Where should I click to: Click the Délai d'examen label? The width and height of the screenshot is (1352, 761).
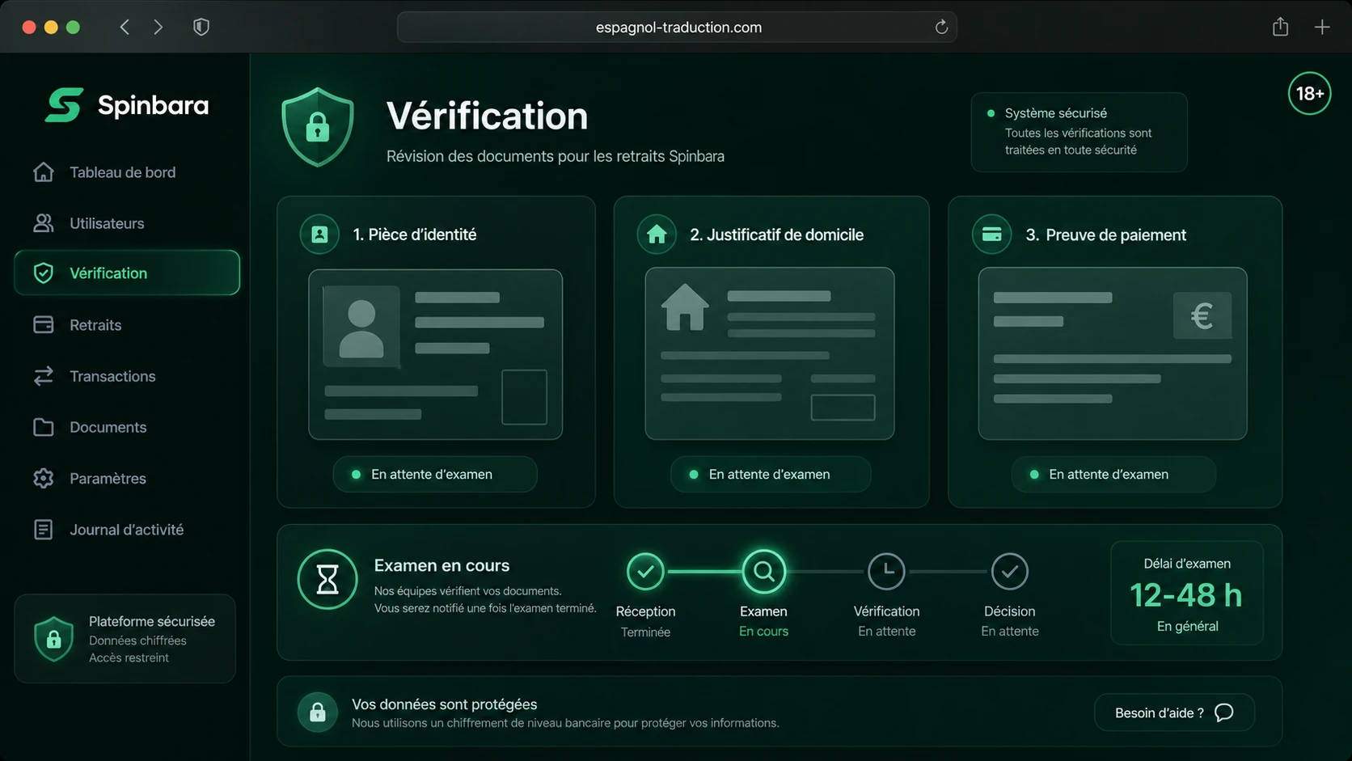[x=1187, y=564]
